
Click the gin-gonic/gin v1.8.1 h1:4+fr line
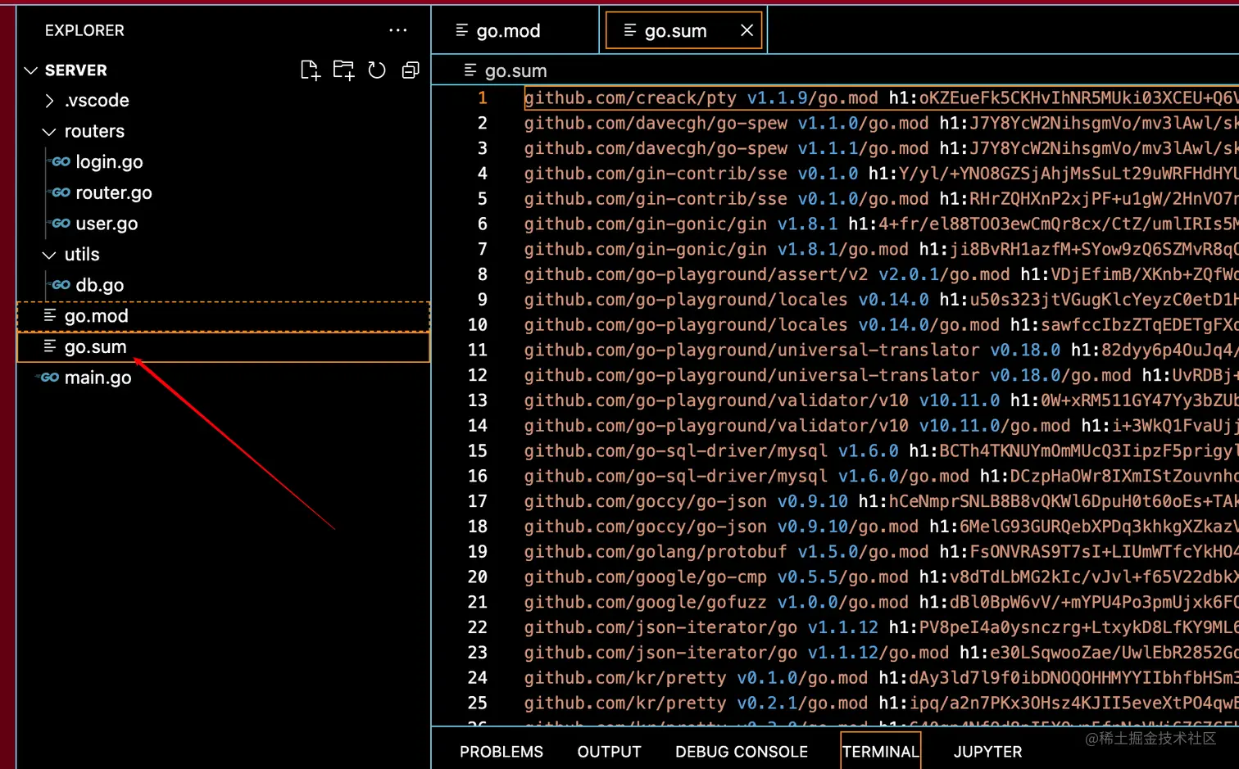click(x=881, y=224)
